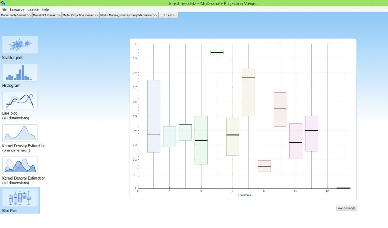Expand Modul Module_ExamplicTemplate Viewer dropdown
Screen dimensions: 388x228
pyautogui.click(x=129, y=15)
